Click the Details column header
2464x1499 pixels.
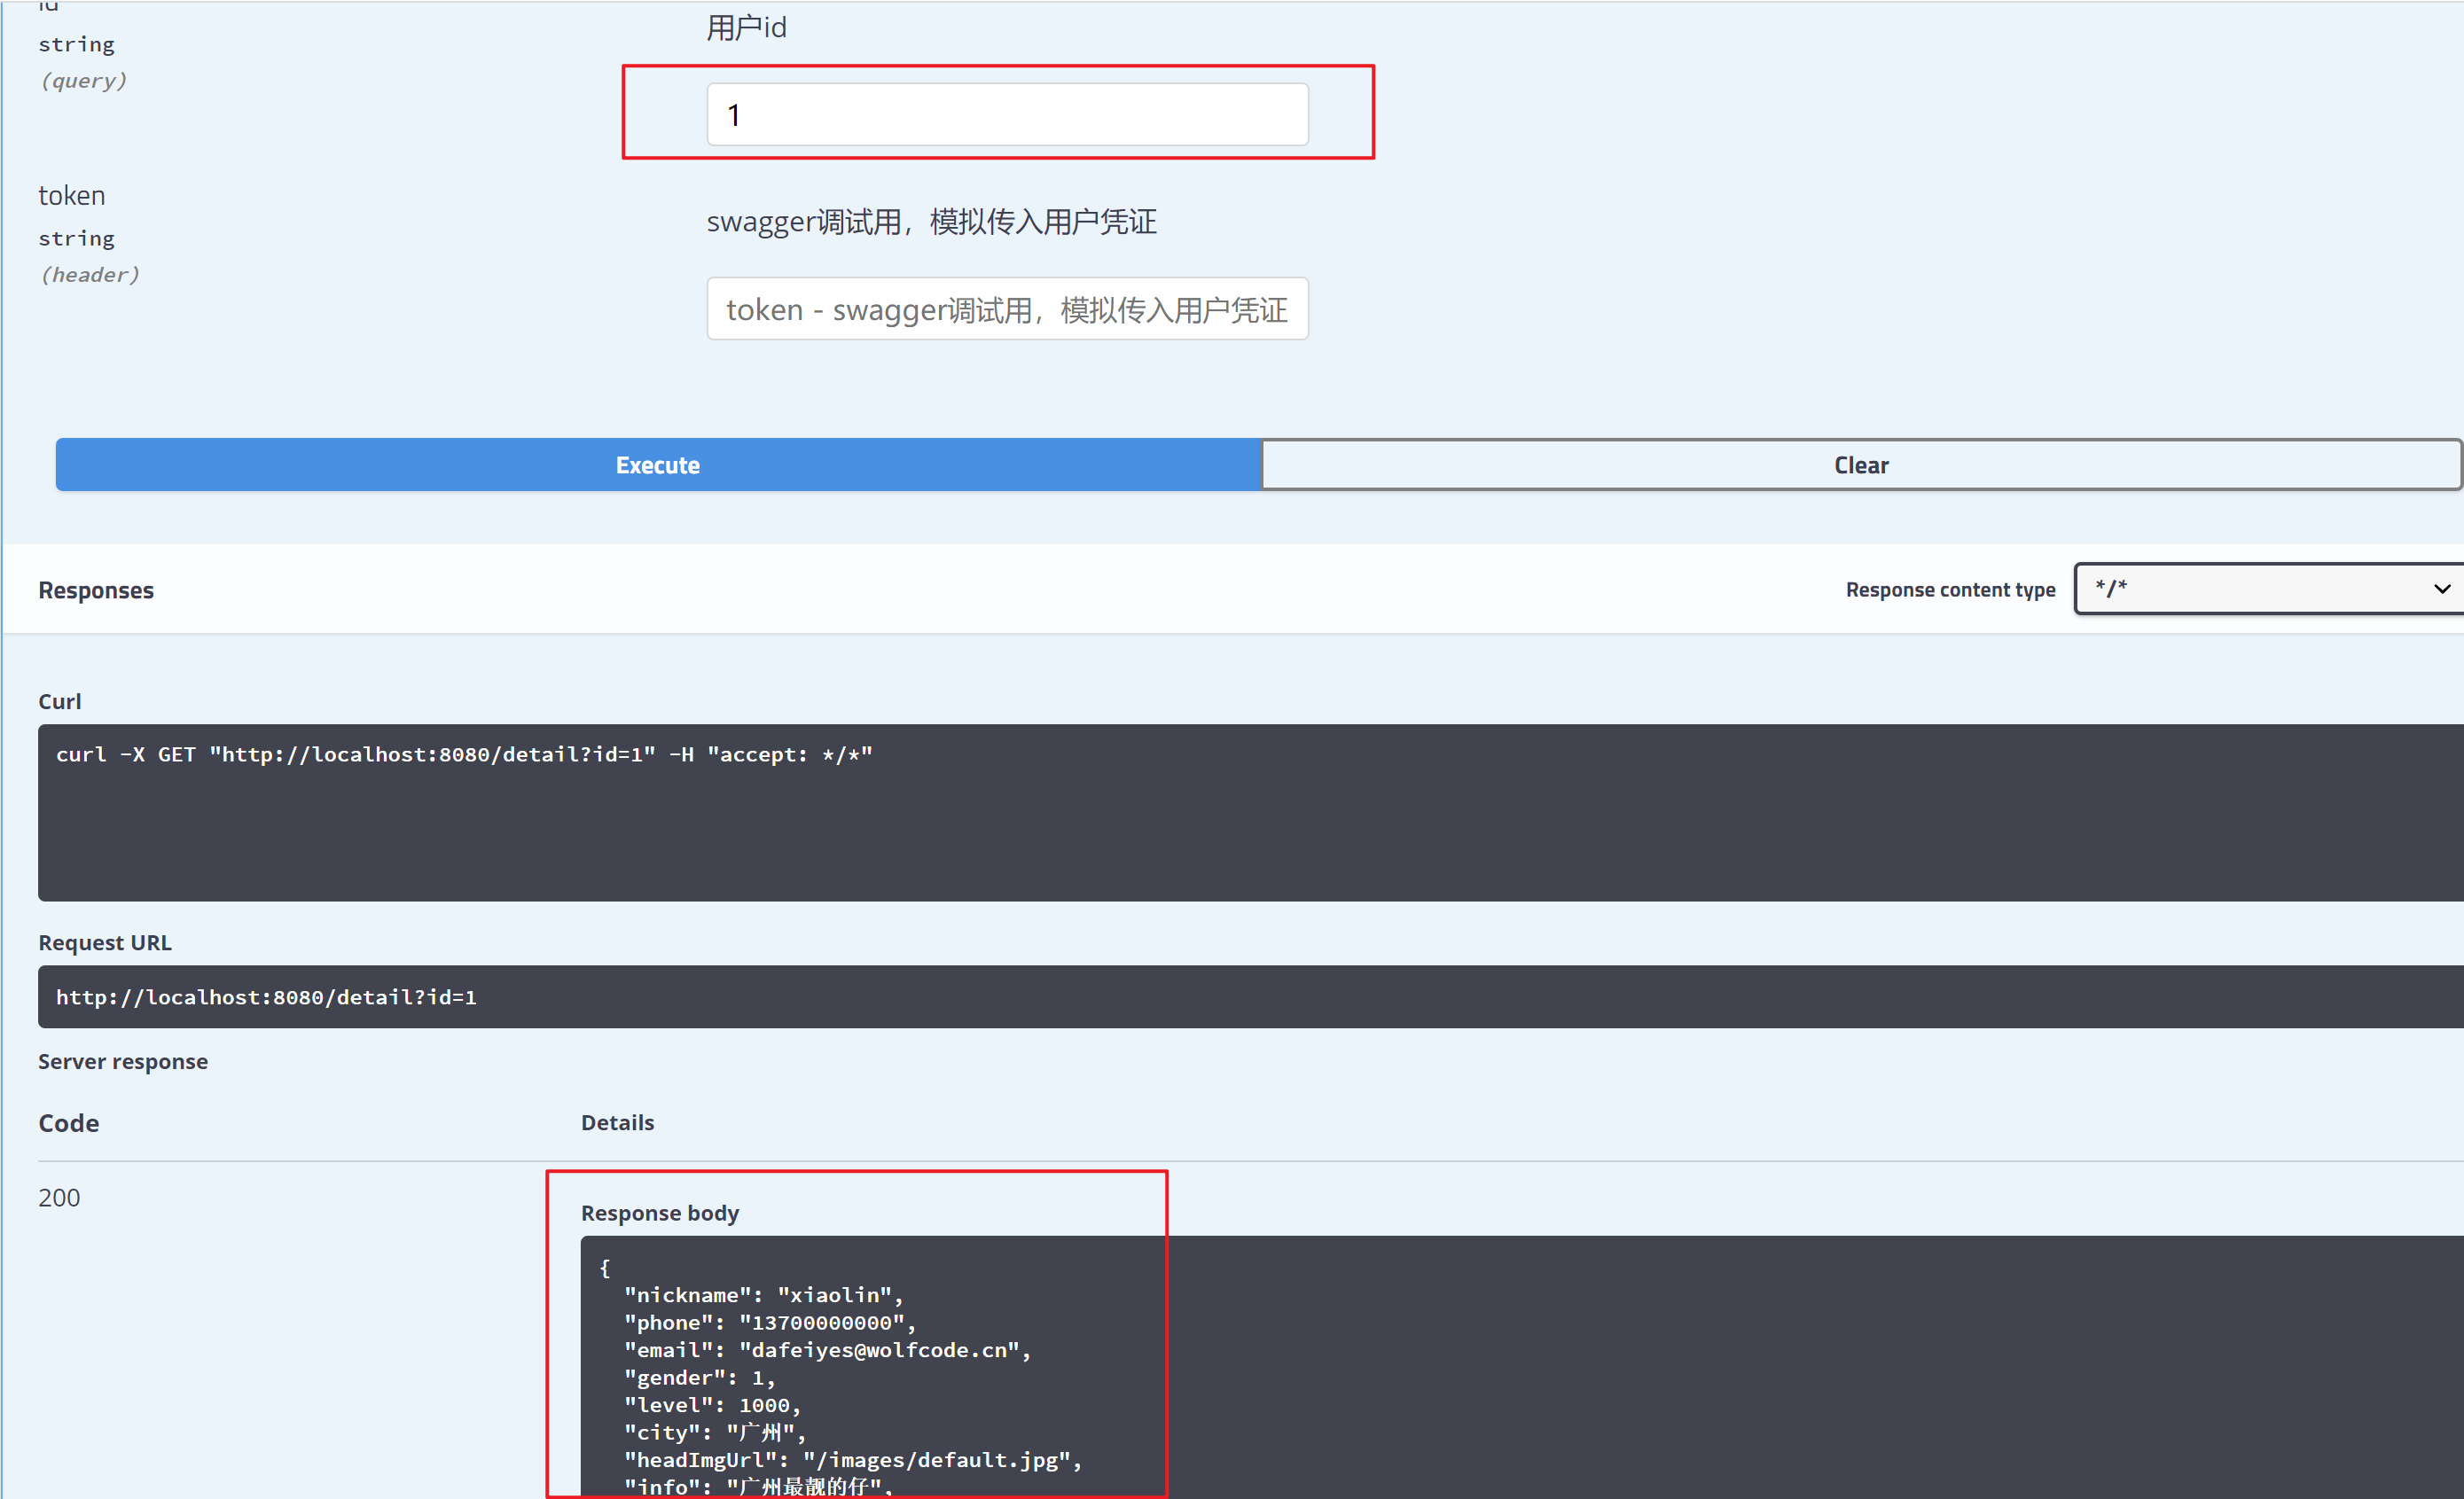[618, 1123]
